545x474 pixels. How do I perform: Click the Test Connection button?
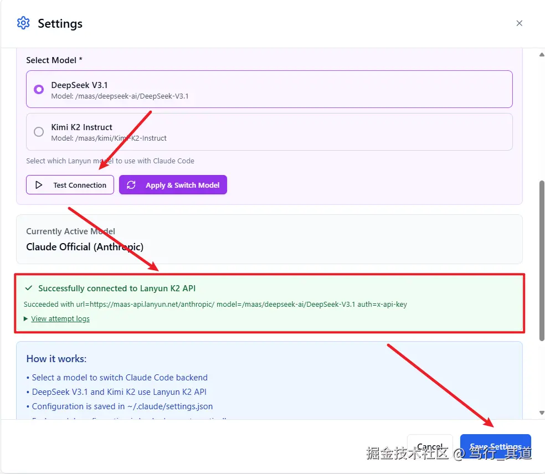pyautogui.click(x=70, y=185)
